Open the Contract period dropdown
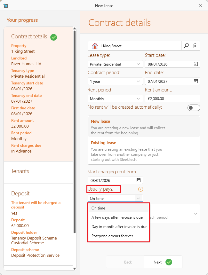Viewport: 208px width, 275px height. [x=115, y=81]
